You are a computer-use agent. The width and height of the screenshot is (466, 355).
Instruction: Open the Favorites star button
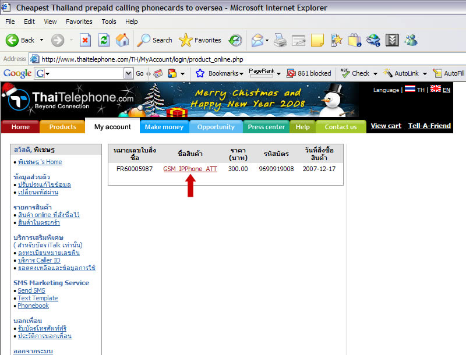coord(200,40)
